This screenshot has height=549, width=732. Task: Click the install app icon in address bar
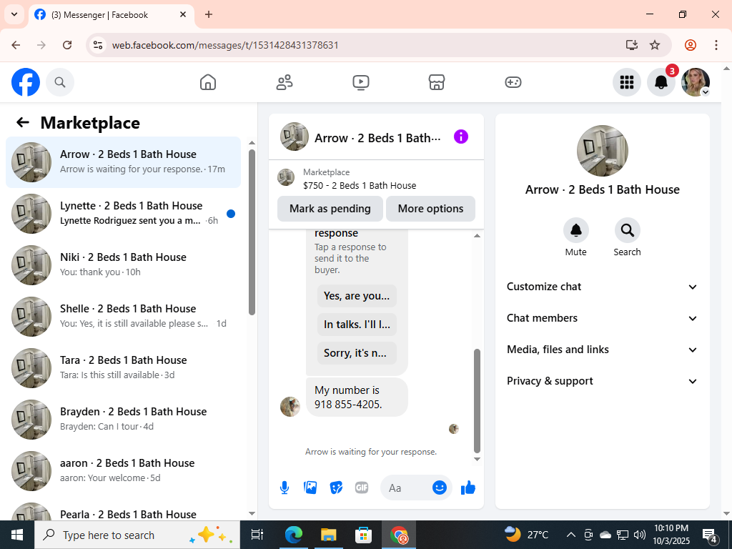point(632,45)
